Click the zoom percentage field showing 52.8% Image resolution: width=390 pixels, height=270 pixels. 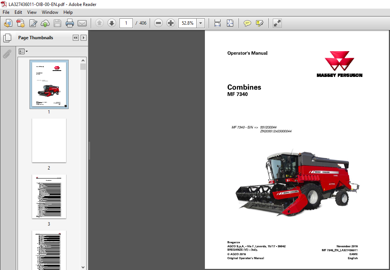pyautogui.click(x=188, y=23)
